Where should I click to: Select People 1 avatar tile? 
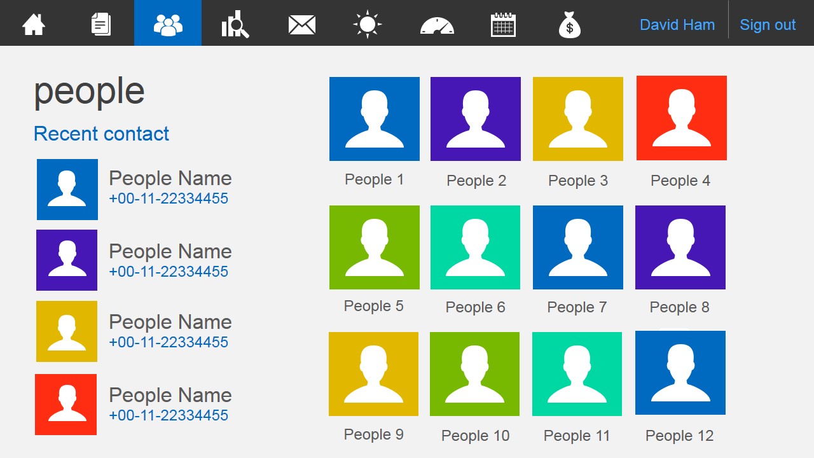375,119
